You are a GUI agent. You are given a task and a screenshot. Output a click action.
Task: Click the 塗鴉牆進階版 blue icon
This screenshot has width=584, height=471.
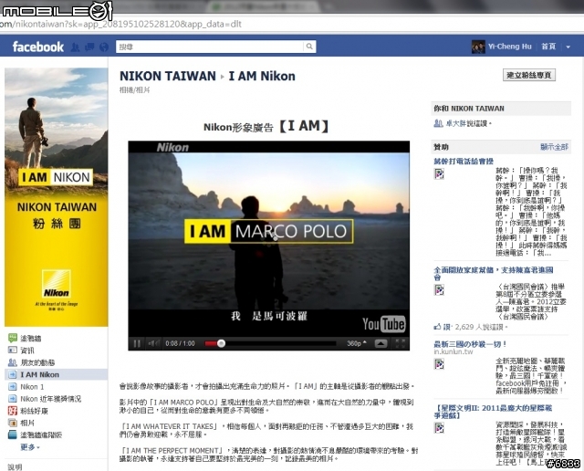pyautogui.click(x=13, y=434)
